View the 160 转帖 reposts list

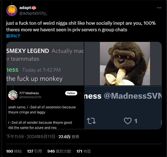[x=14, y=151]
